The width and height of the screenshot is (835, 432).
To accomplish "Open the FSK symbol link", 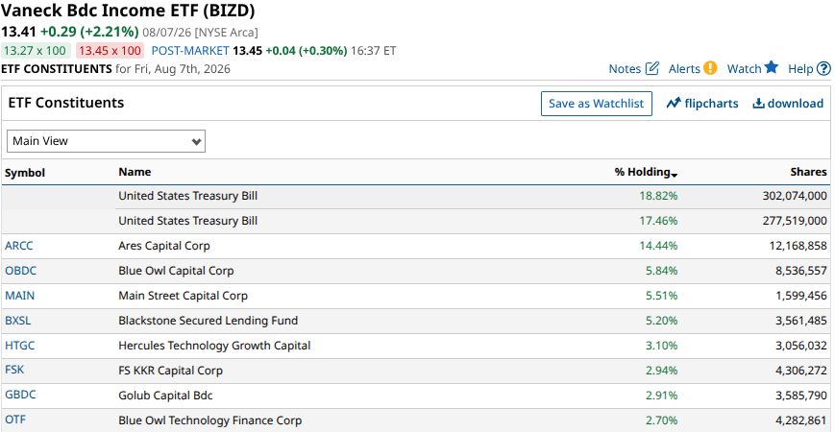I will [14, 370].
